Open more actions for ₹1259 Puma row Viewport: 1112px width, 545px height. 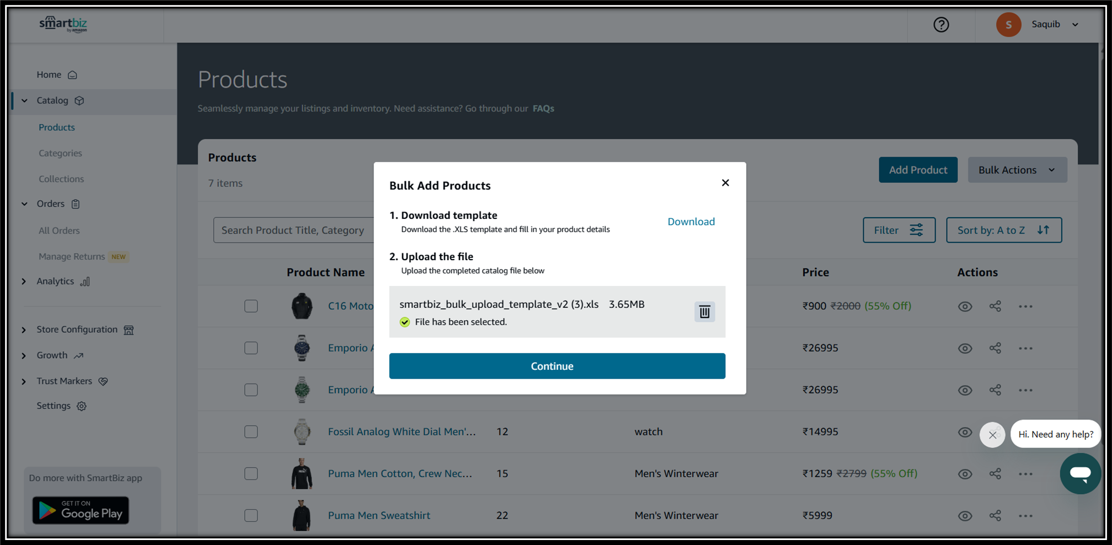point(1025,474)
